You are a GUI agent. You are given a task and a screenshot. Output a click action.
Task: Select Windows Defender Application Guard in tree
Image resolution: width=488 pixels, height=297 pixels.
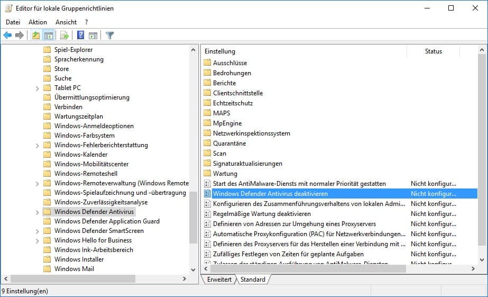pos(107,221)
